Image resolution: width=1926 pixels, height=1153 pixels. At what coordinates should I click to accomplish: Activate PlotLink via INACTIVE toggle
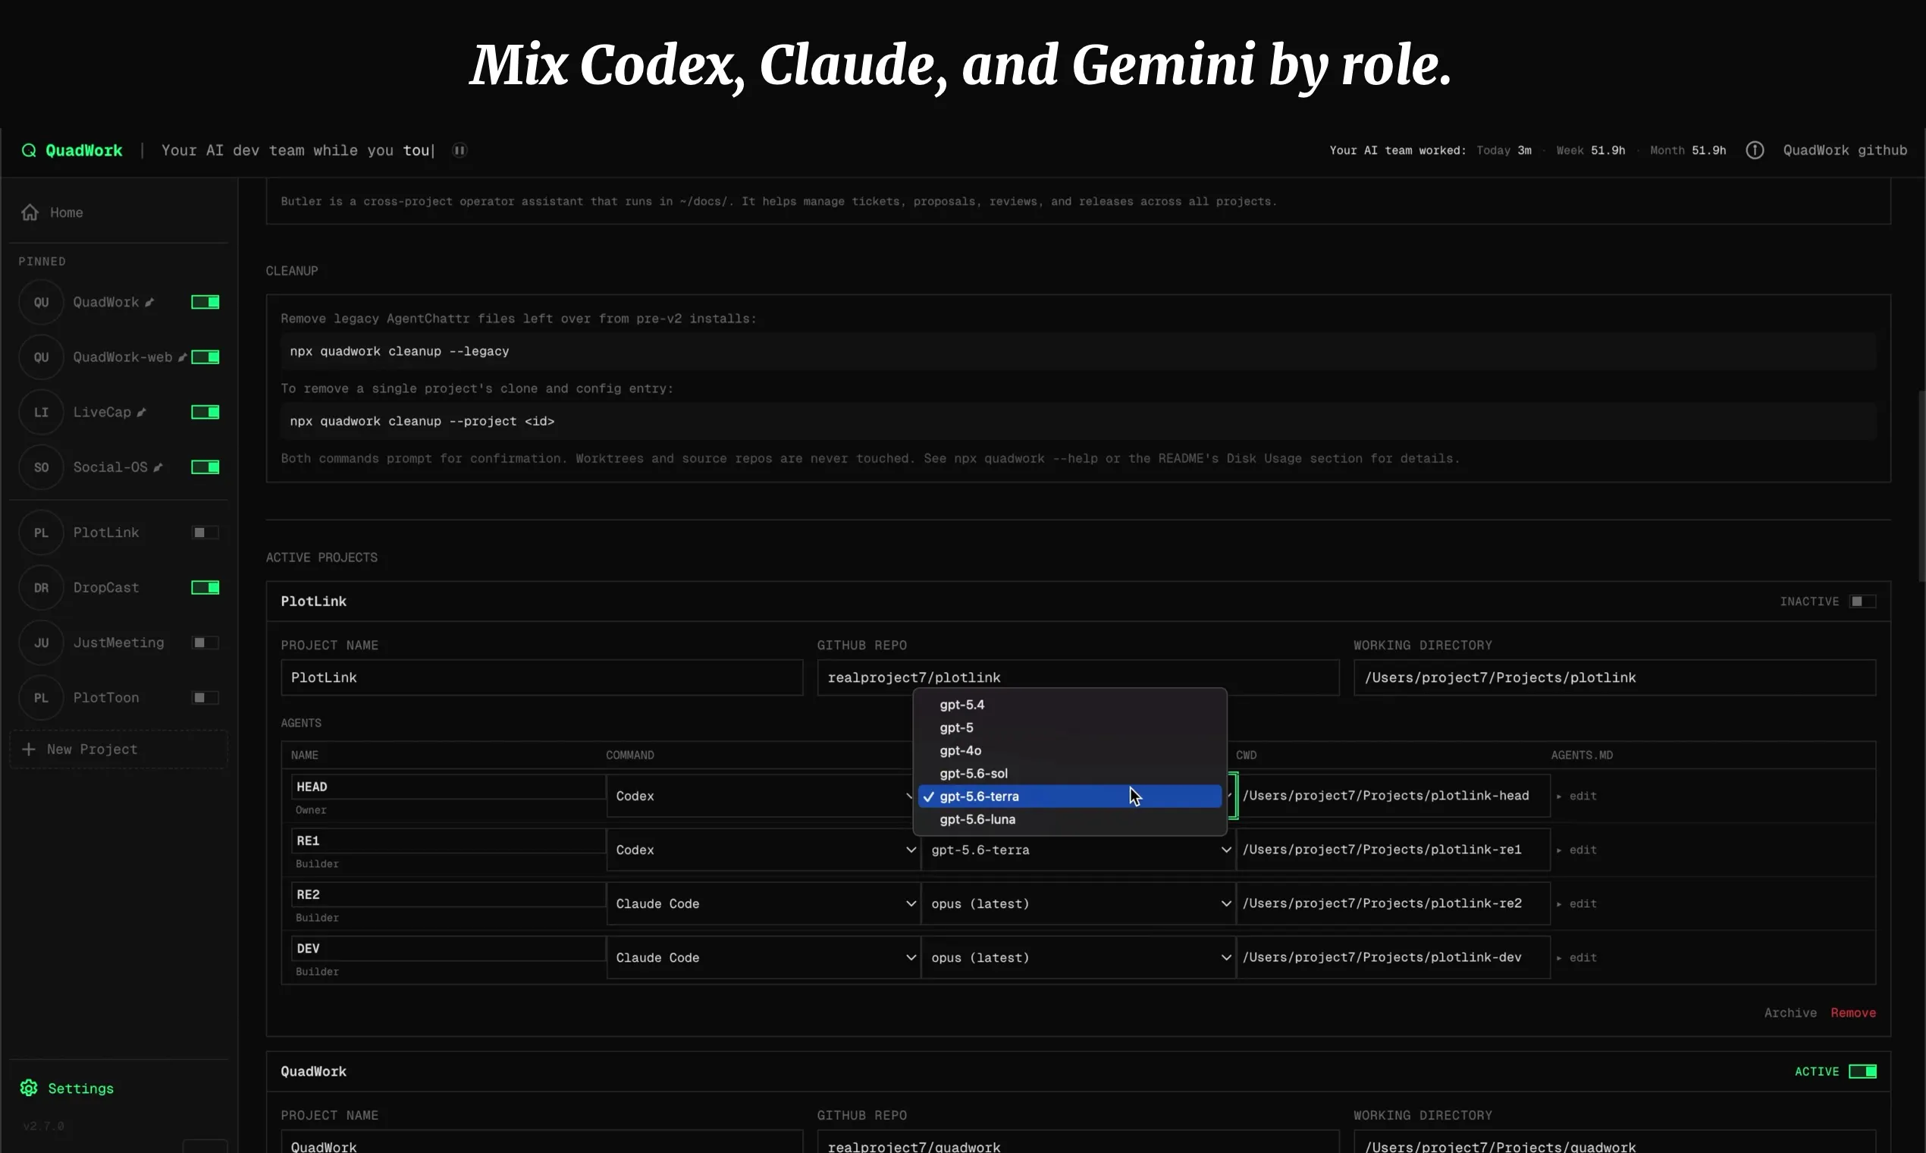[1862, 602]
